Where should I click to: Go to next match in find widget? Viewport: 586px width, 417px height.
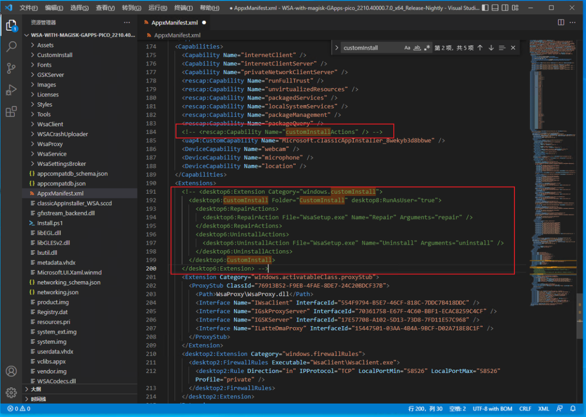[x=491, y=48]
